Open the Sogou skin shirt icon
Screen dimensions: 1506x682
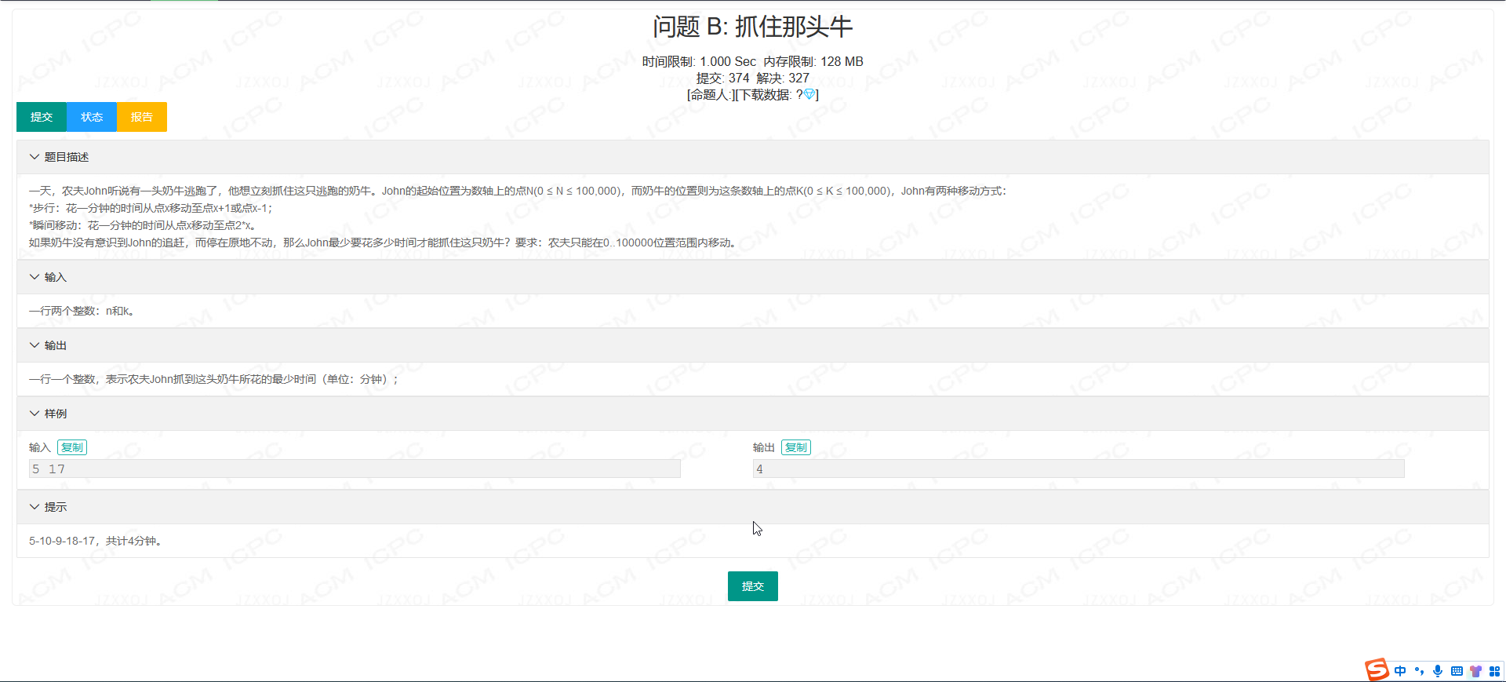click(x=1475, y=671)
